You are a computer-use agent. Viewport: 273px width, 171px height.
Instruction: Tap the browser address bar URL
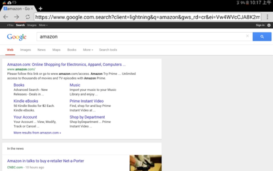[148, 17]
